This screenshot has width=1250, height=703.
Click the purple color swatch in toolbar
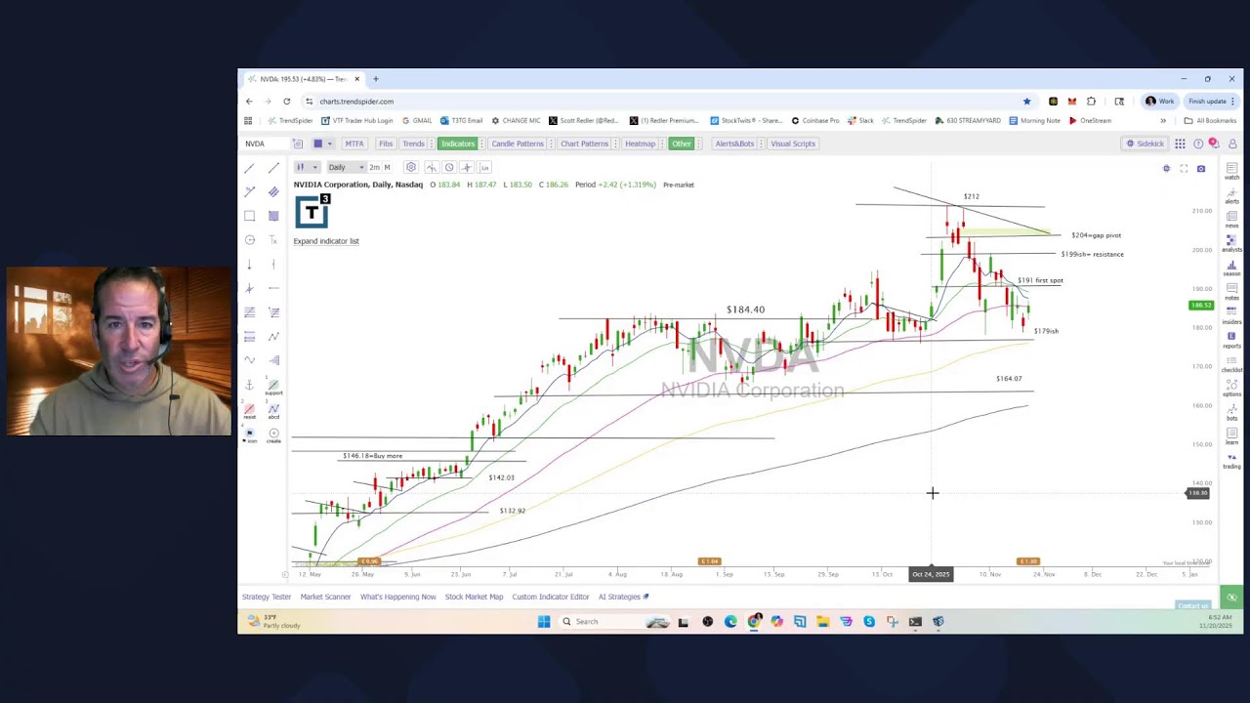317,144
